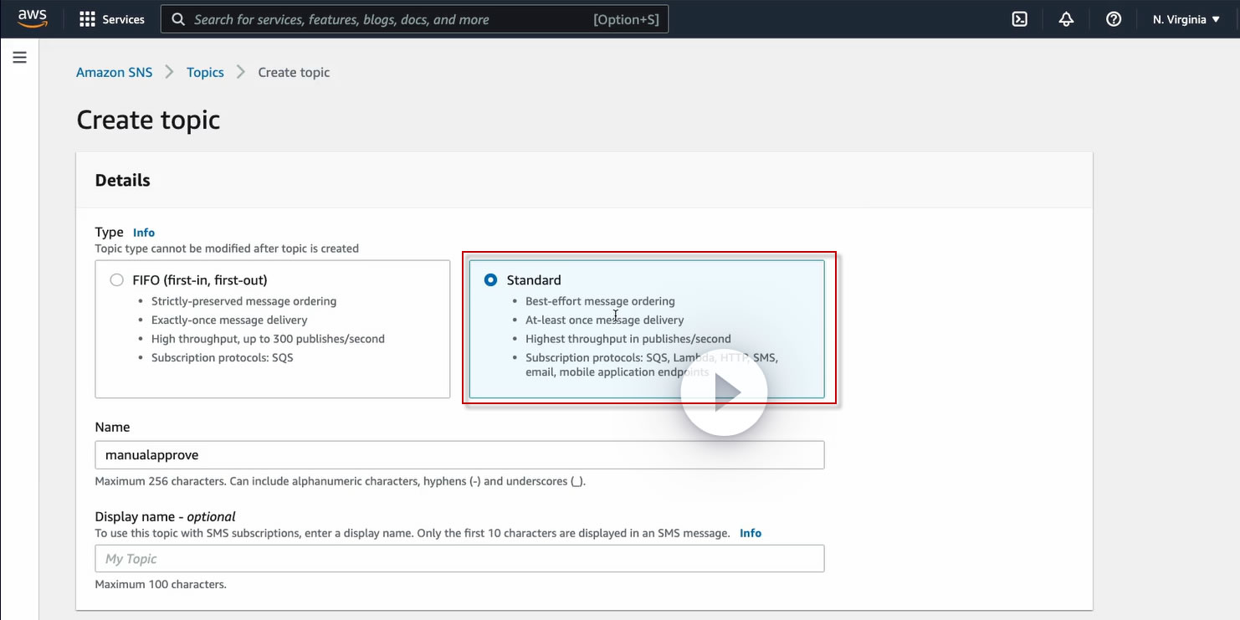Click the 'Create topic' breadcrumb text
Image resolution: width=1240 pixels, height=620 pixels.
point(294,73)
